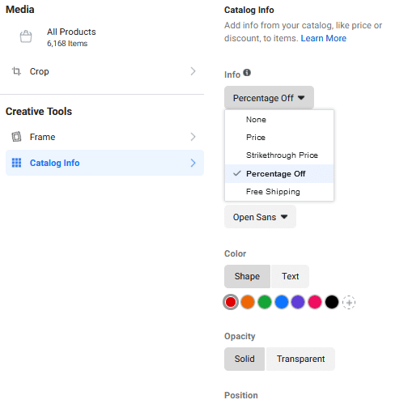Click the Info tooltip icon
Screen dimensions: 408x404
point(247,73)
